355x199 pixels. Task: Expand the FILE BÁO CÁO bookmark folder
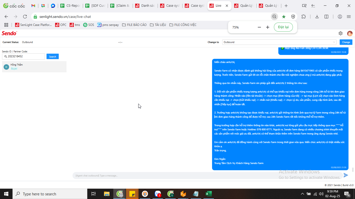(134, 25)
